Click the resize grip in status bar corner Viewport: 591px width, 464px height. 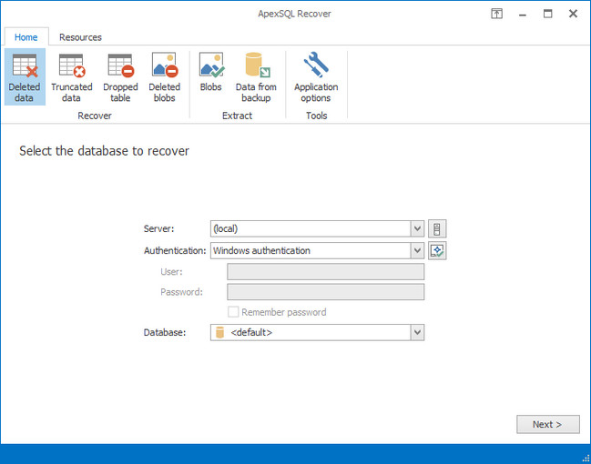[x=586, y=459]
